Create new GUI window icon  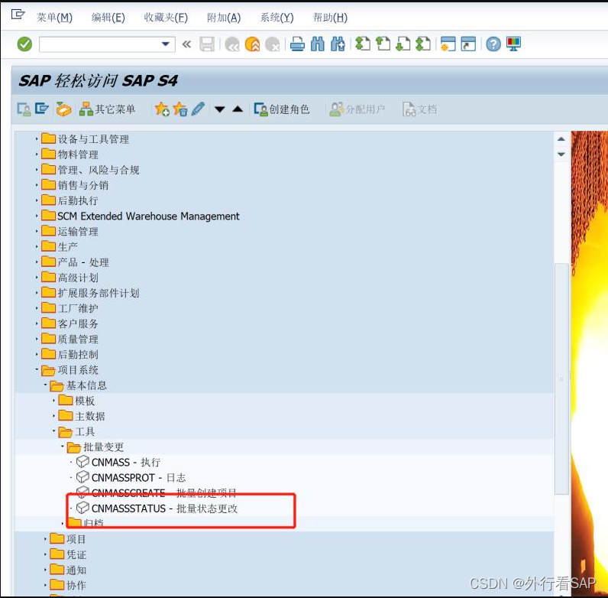coord(448,44)
